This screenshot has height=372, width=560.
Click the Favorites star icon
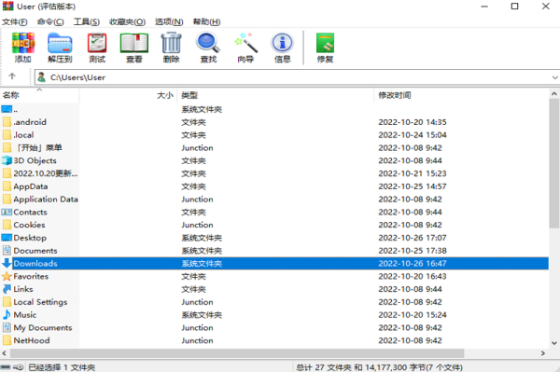pos(7,276)
